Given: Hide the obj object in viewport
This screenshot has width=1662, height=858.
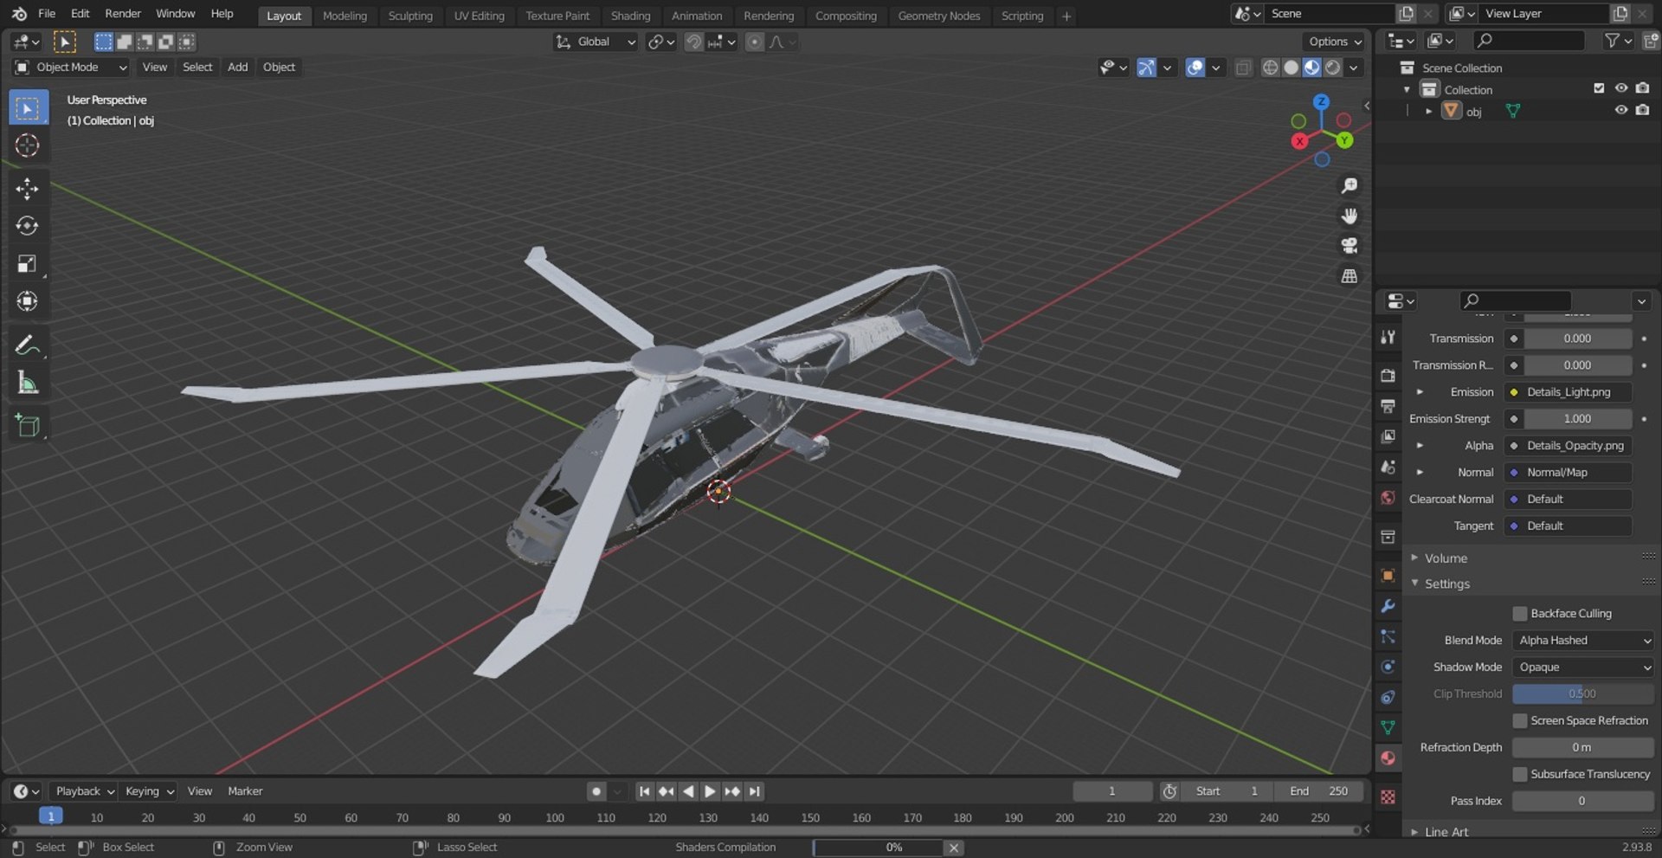Looking at the screenshot, I should 1621,111.
